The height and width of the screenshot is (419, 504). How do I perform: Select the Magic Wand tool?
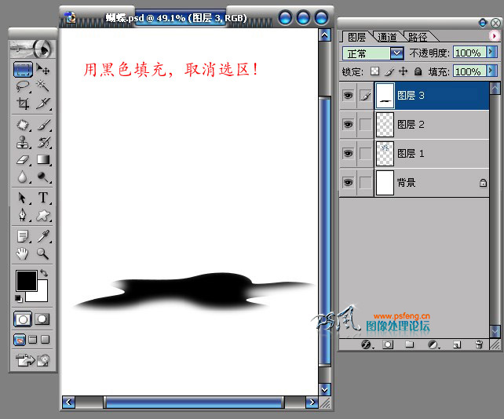click(x=42, y=86)
